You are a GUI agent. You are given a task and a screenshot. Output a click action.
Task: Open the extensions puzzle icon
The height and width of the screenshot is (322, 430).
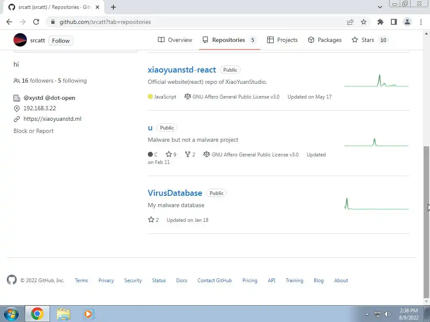pyautogui.click(x=380, y=22)
